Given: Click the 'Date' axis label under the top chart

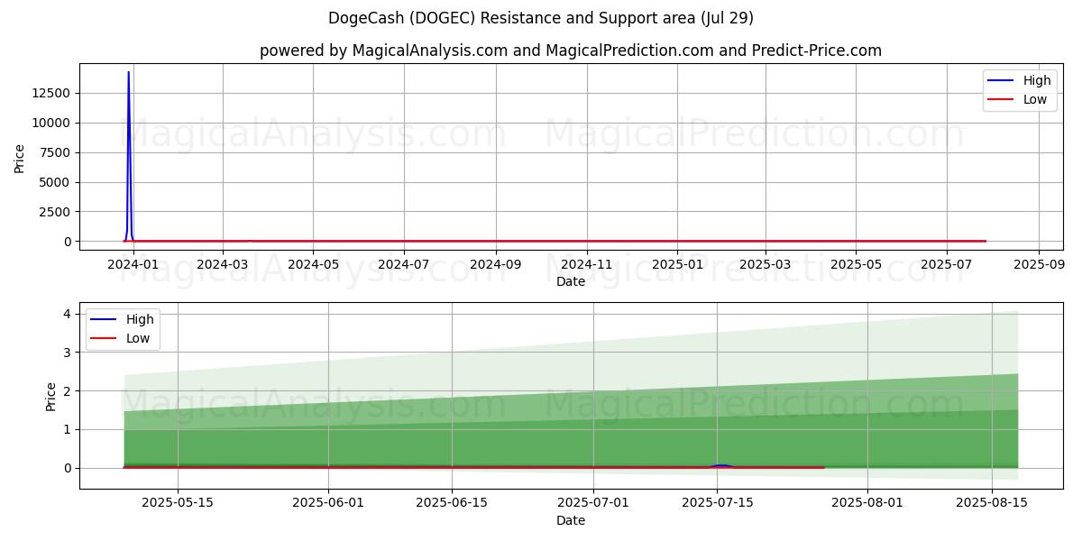Looking at the screenshot, I should pos(571,281).
